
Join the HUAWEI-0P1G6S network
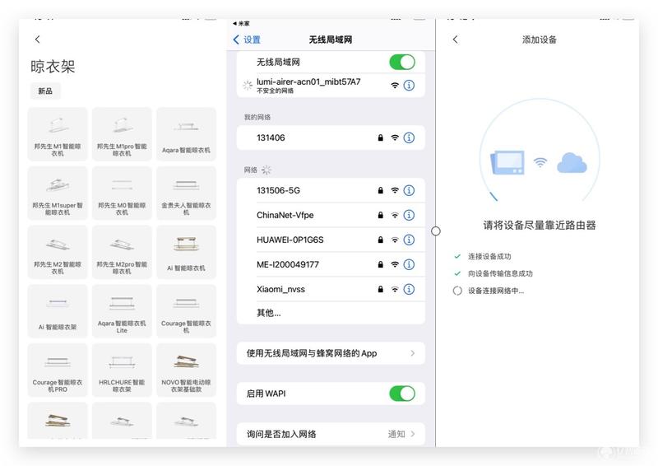[331, 240]
